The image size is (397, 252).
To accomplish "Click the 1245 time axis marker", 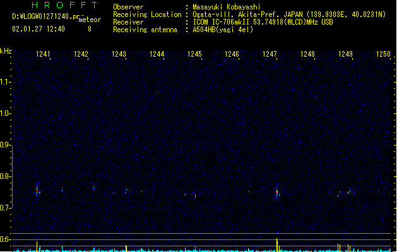I will (x=194, y=54).
